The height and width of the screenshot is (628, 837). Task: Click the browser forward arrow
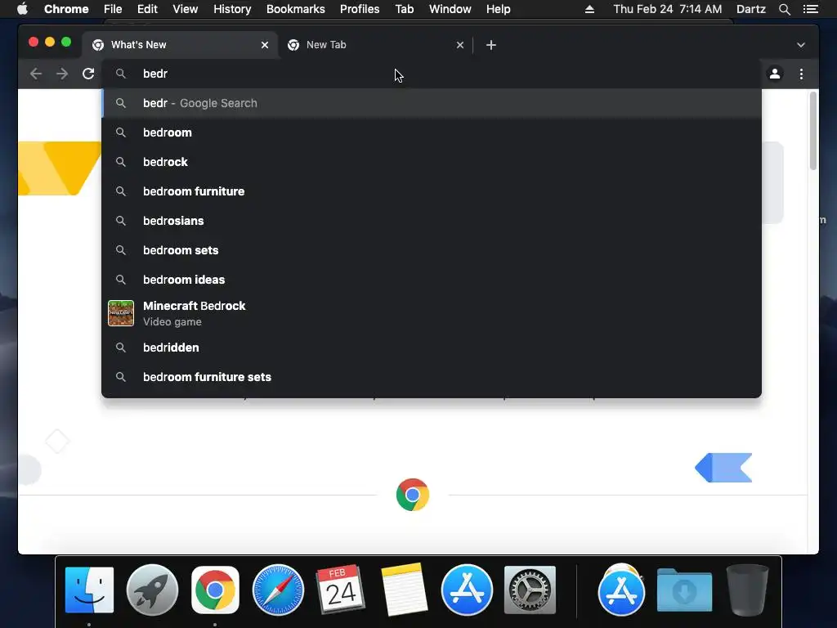pyautogui.click(x=62, y=74)
